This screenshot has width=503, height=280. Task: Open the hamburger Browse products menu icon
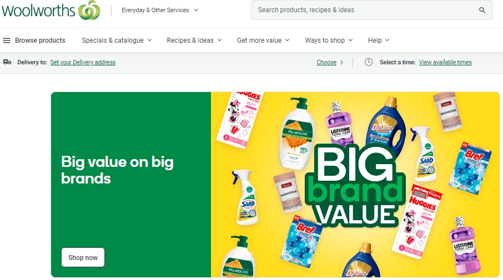tap(7, 40)
